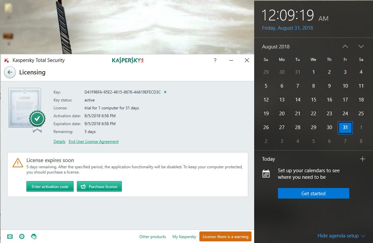Open My Kaspersky link
The height and width of the screenshot is (243, 373).
[x=184, y=237]
